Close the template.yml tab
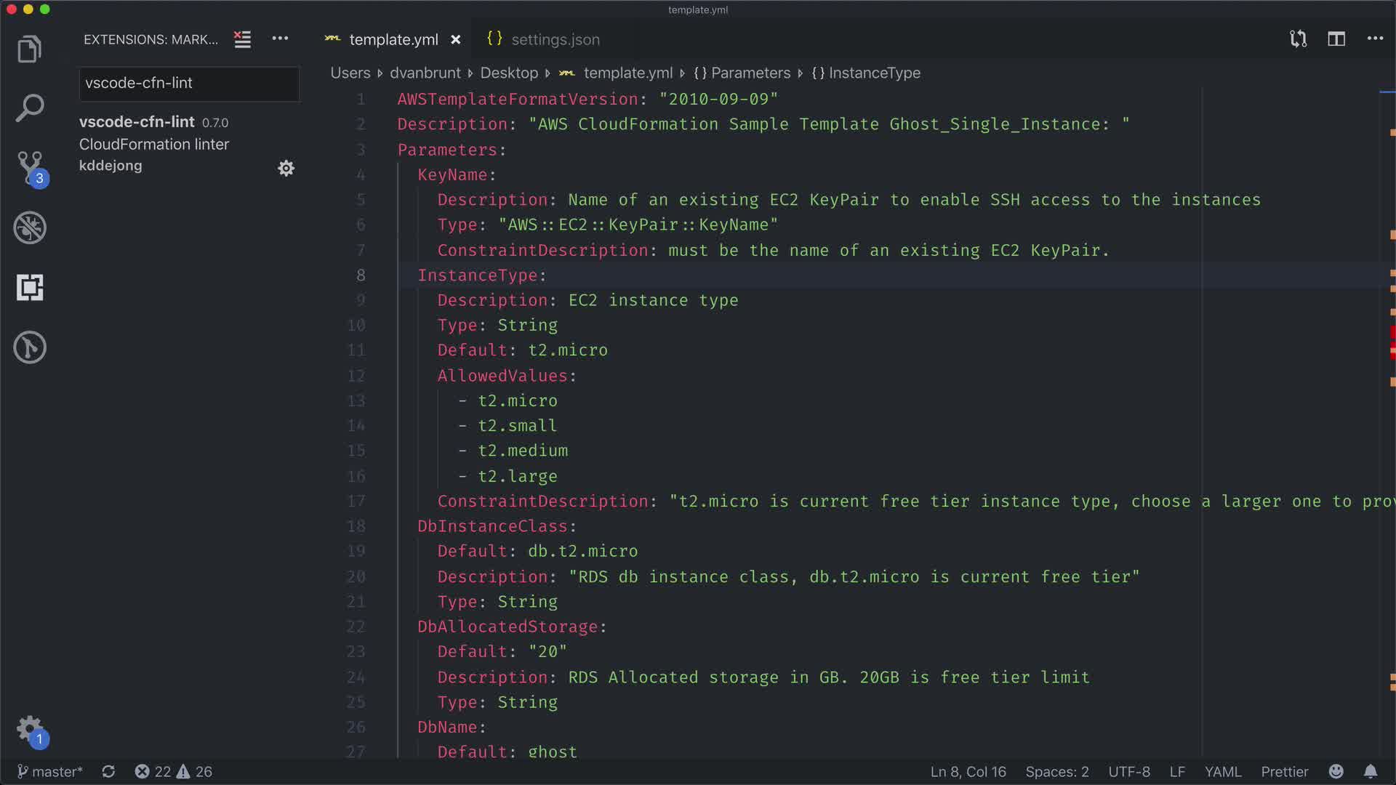 [x=456, y=40]
